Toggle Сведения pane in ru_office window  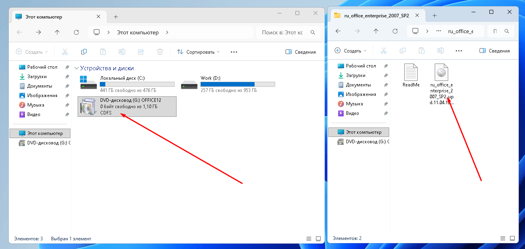coord(494,51)
